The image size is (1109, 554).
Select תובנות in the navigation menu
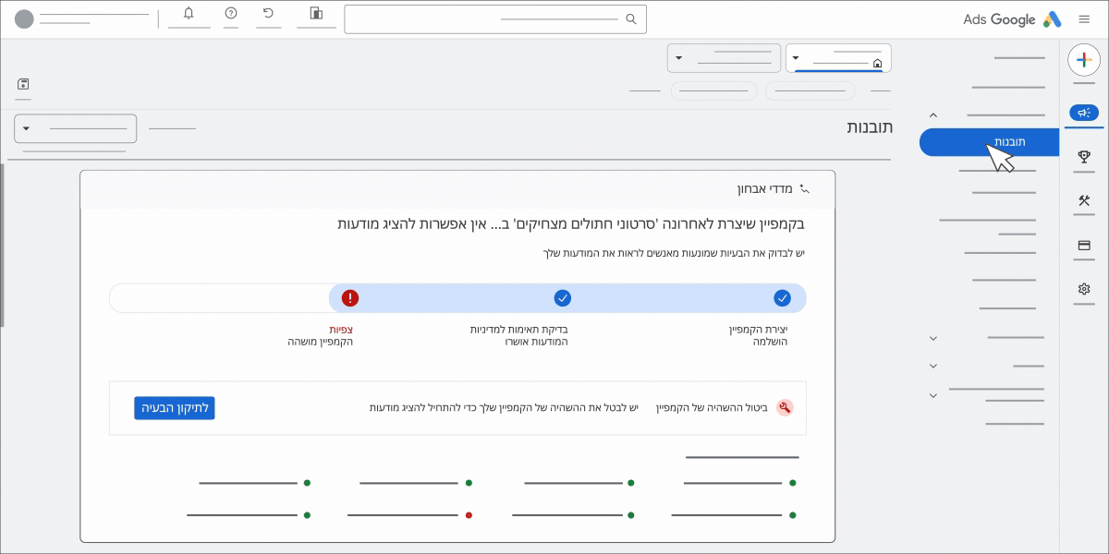[988, 142]
